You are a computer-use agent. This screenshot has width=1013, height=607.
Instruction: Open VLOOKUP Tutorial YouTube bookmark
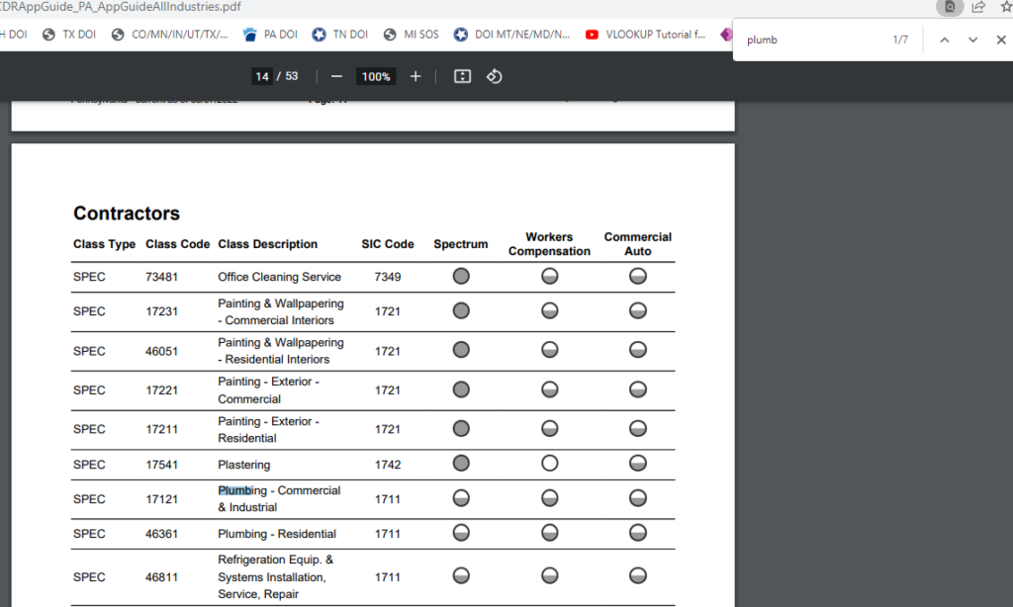645,34
